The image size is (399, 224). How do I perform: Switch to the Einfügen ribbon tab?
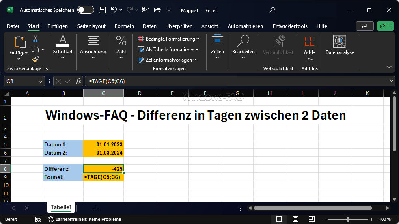(x=58, y=26)
